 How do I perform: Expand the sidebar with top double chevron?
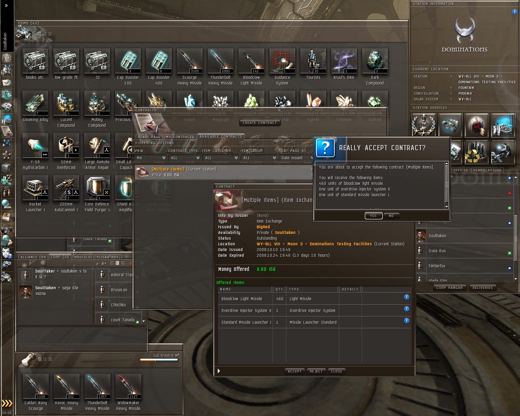[x=6, y=5]
